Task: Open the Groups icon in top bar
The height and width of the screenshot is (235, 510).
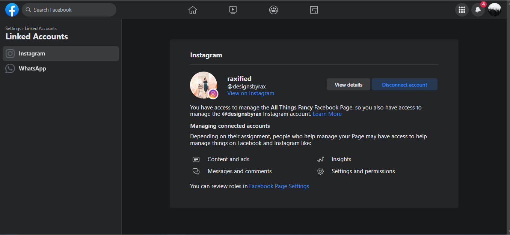Action: (273, 10)
